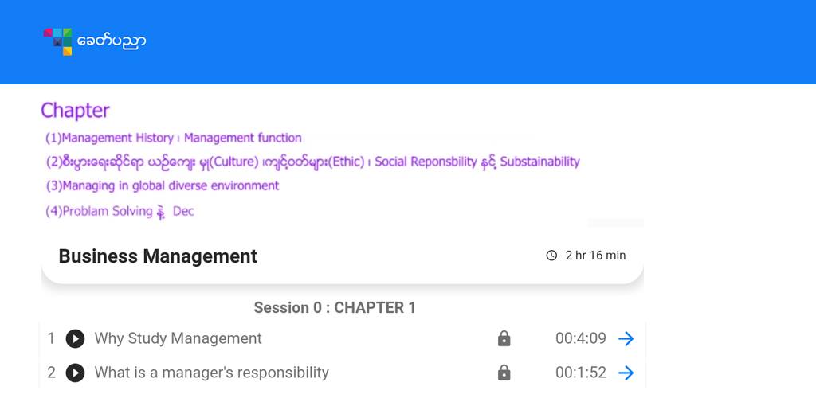Open Why Study Management via blue arrow
This screenshot has width=816, height=398.
pyautogui.click(x=626, y=339)
